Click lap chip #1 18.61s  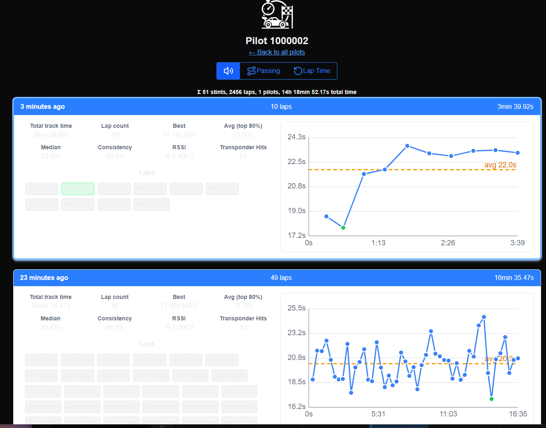(42, 189)
